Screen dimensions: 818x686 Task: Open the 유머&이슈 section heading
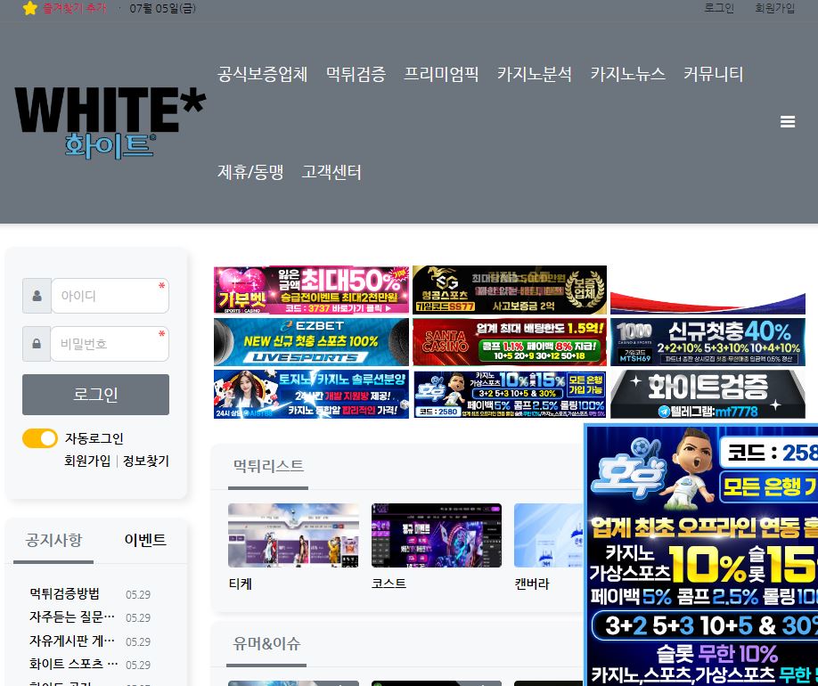(266, 643)
